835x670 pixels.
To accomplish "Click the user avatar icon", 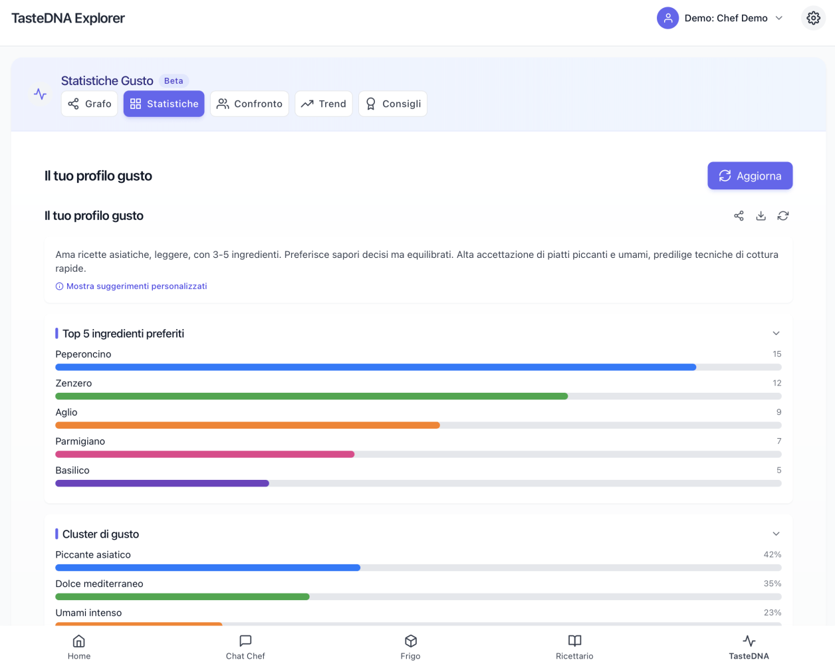I will (667, 18).
